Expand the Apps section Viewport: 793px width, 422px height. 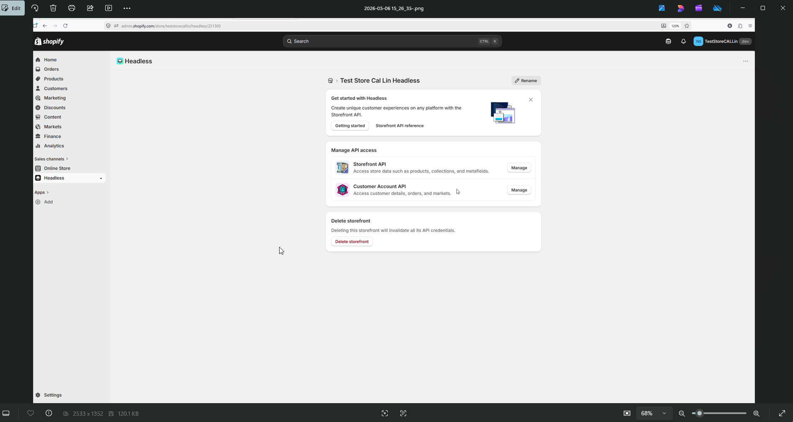click(x=41, y=192)
